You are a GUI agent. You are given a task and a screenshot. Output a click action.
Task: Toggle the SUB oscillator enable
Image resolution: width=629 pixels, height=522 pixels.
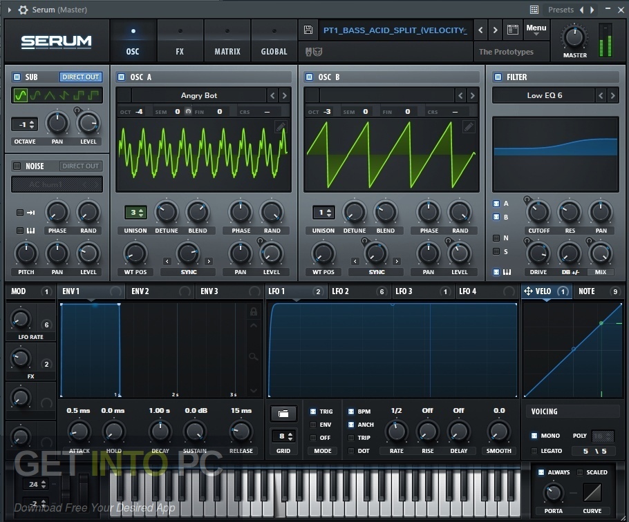pyautogui.click(x=17, y=77)
